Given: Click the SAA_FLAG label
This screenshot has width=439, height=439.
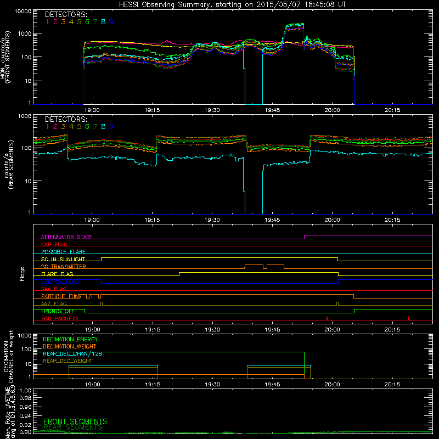Looking at the screenshot, I should (x=54, y=289).
